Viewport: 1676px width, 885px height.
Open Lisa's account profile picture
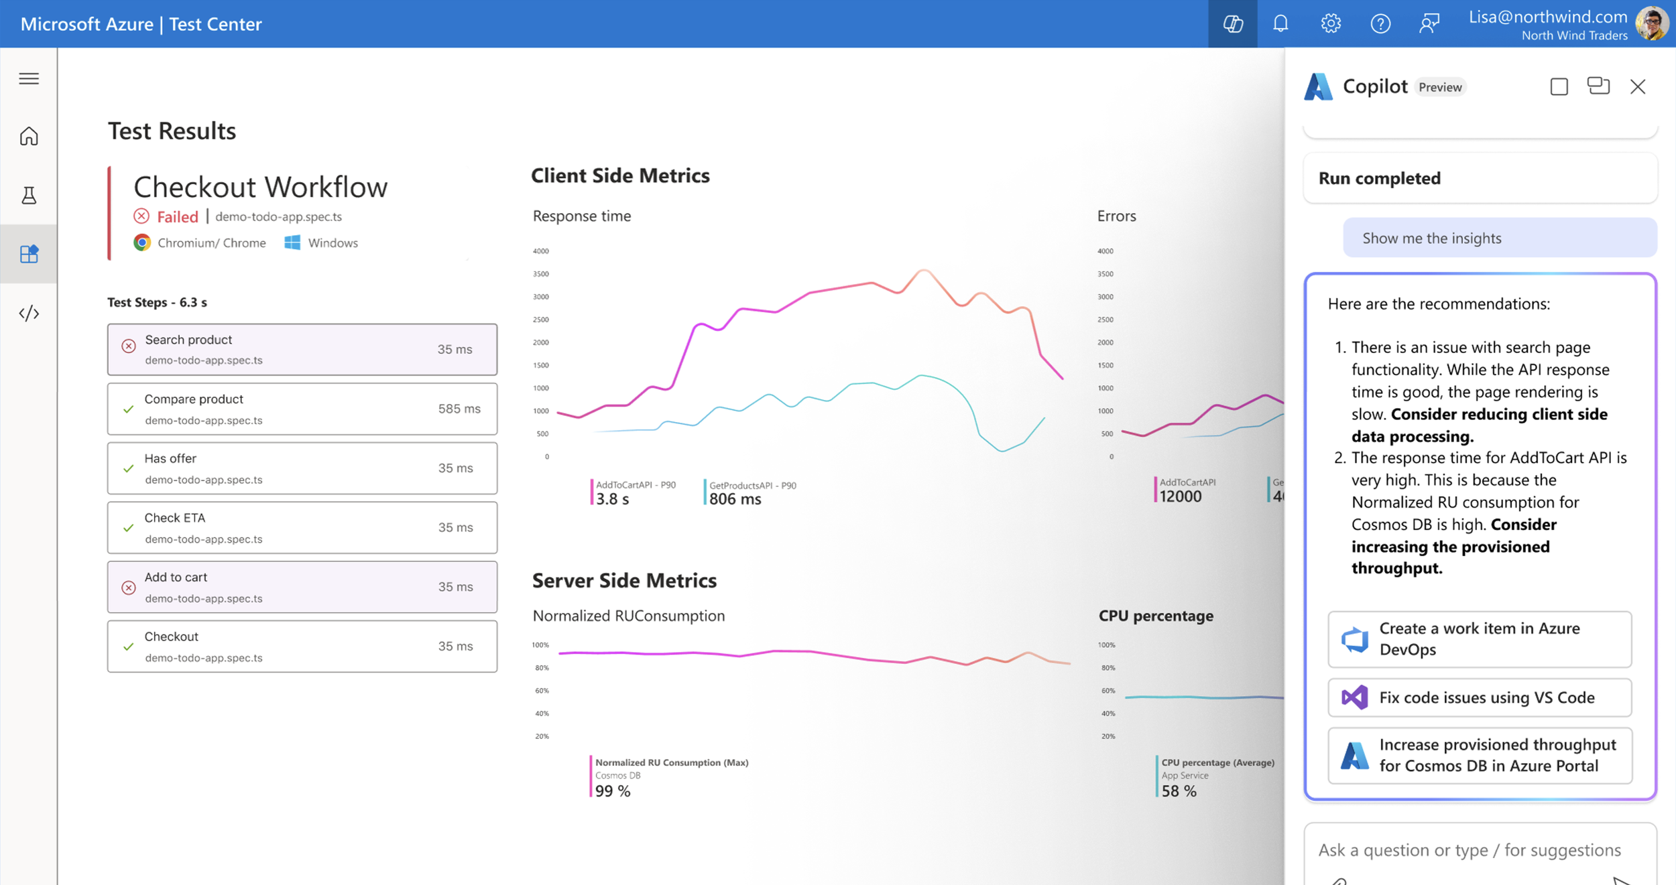[x=1651, y=24]
